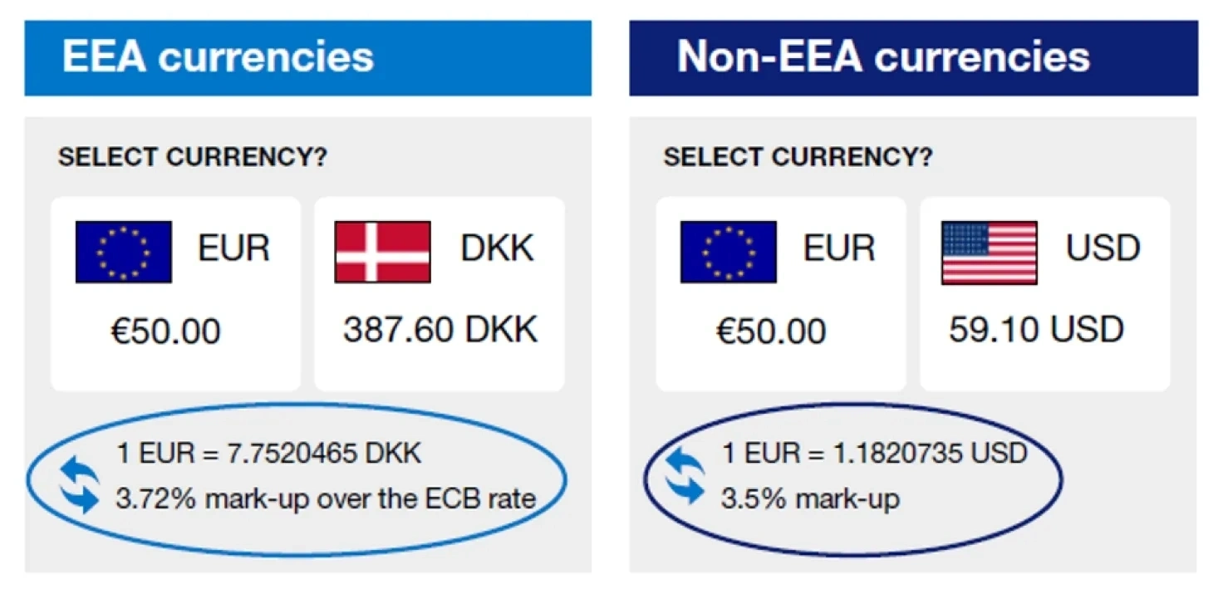Choose the 59.10 USD amount
This screenshot has width=1223, height=599.
click(1036, 330)
